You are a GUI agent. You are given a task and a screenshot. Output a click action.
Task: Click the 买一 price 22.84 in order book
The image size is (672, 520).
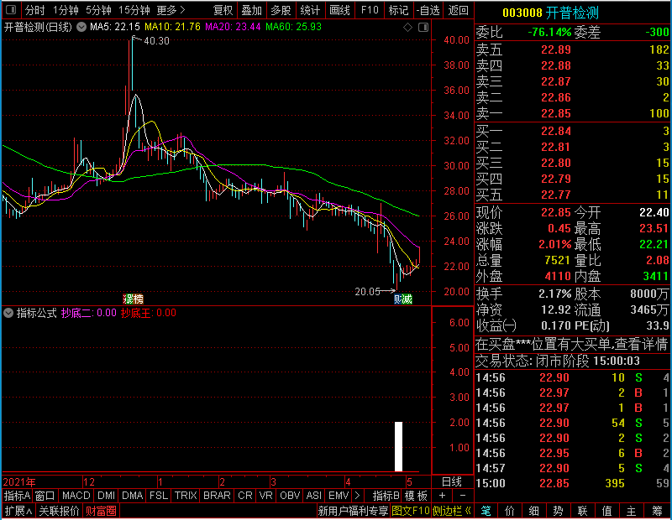click(x=556, y=131)
